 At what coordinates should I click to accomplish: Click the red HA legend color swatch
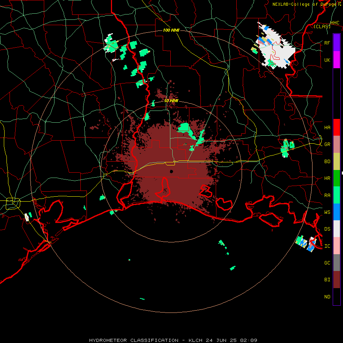(337, 127)
